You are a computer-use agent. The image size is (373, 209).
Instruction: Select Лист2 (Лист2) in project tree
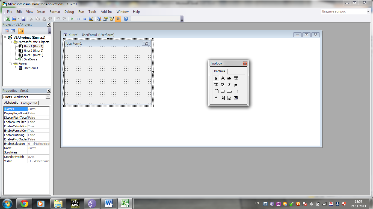(x=33, y=51)
